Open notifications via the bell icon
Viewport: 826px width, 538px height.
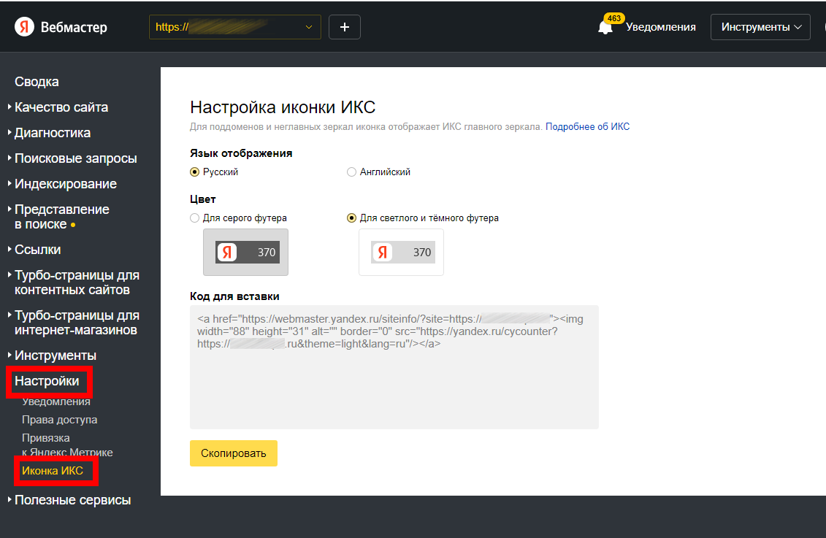tap(605, 27)
